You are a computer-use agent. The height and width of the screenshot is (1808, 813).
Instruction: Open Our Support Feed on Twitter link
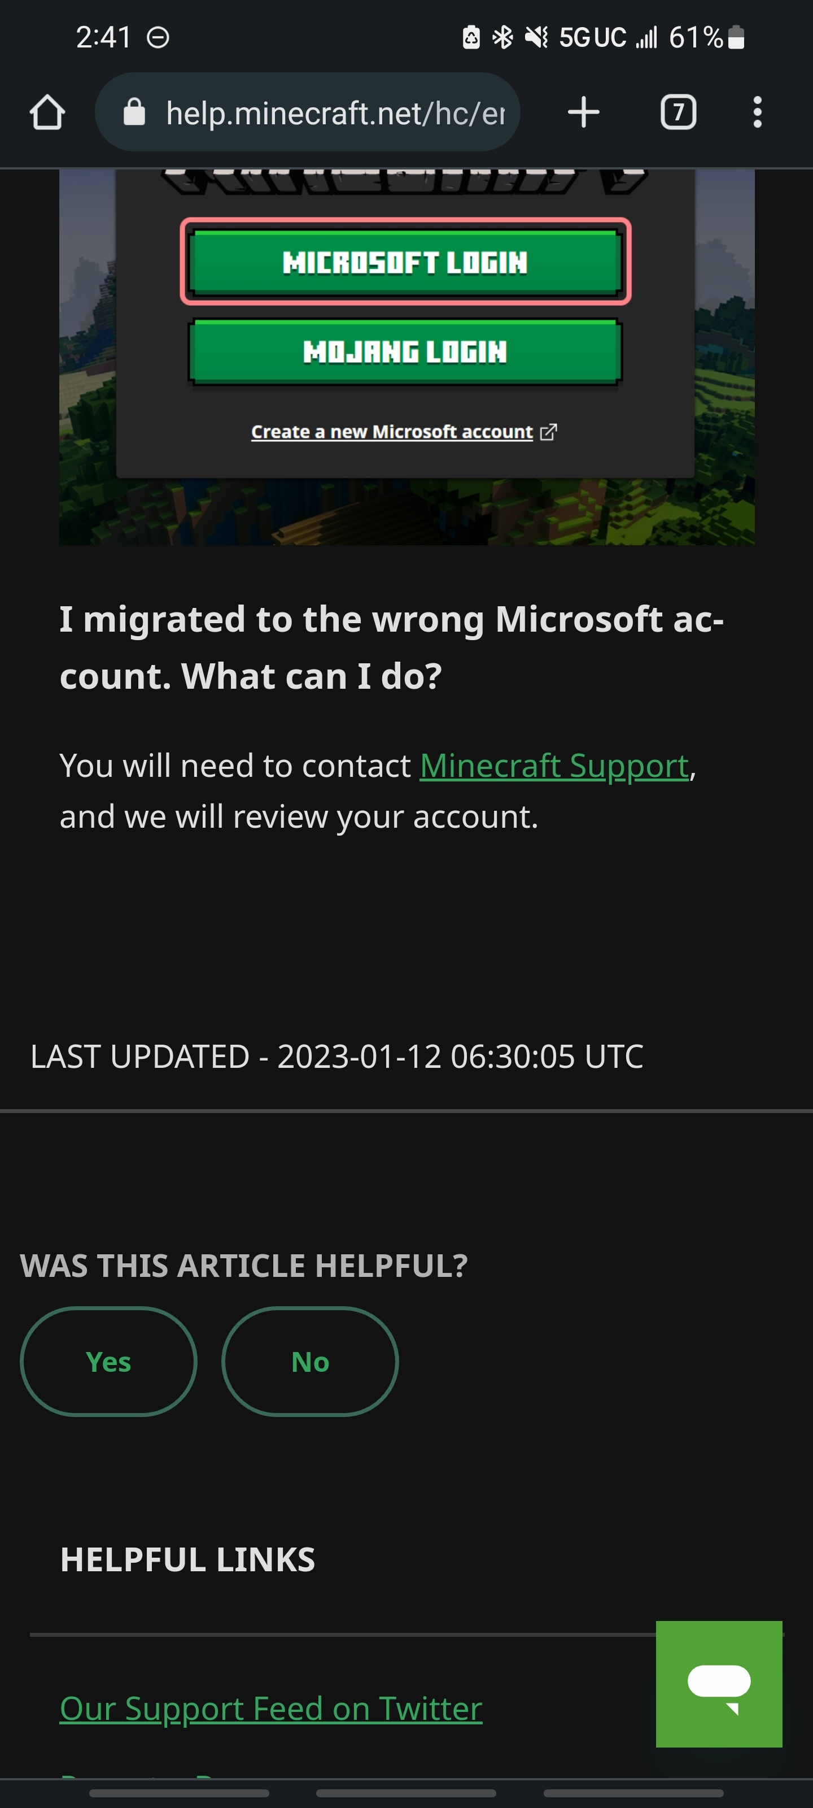[x=271, y=1709]
